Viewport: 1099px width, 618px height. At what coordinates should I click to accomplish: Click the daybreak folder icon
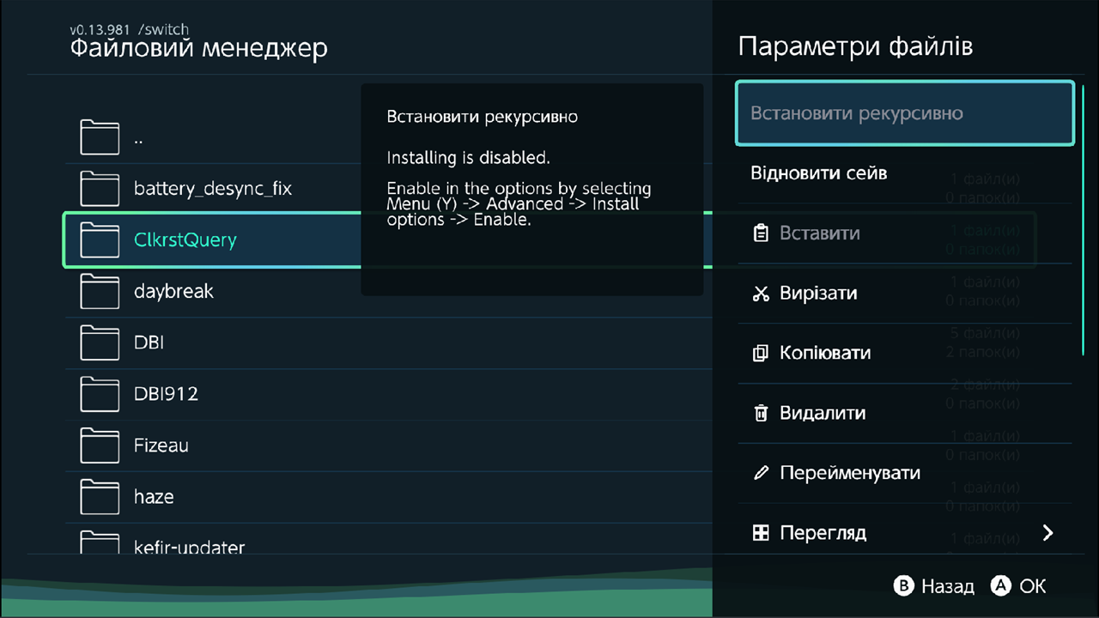100,292
